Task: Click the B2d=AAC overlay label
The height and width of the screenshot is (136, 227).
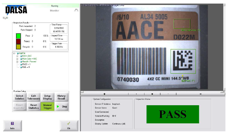Action: [x=188, y=81]
